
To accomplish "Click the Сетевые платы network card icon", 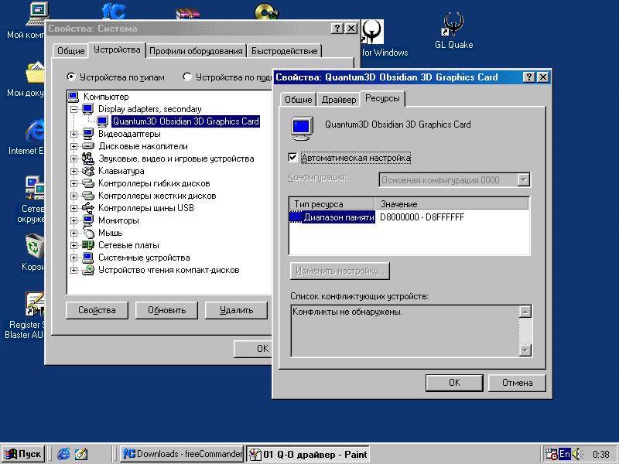I will (88, 245).
